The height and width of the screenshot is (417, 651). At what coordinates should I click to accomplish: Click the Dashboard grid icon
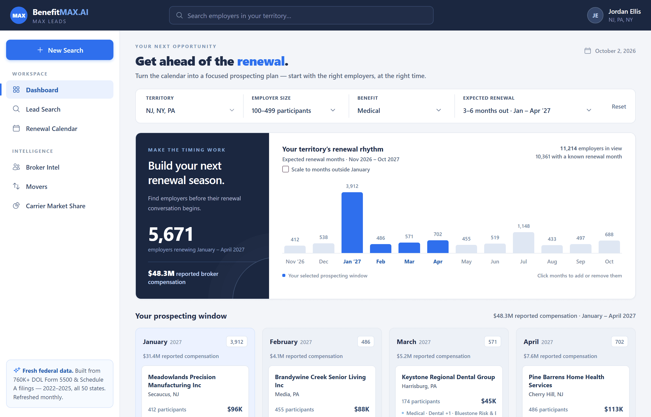tap(16, 90)
